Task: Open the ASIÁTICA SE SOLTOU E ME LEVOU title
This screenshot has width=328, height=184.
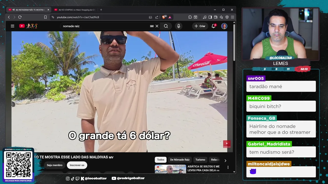Action: [x=203, y=168]
